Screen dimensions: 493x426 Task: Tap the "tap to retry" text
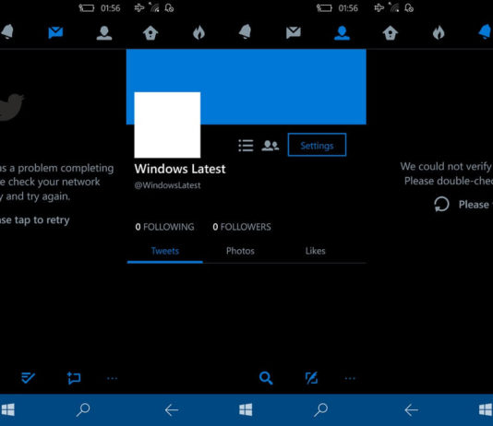tap(42, 220)
